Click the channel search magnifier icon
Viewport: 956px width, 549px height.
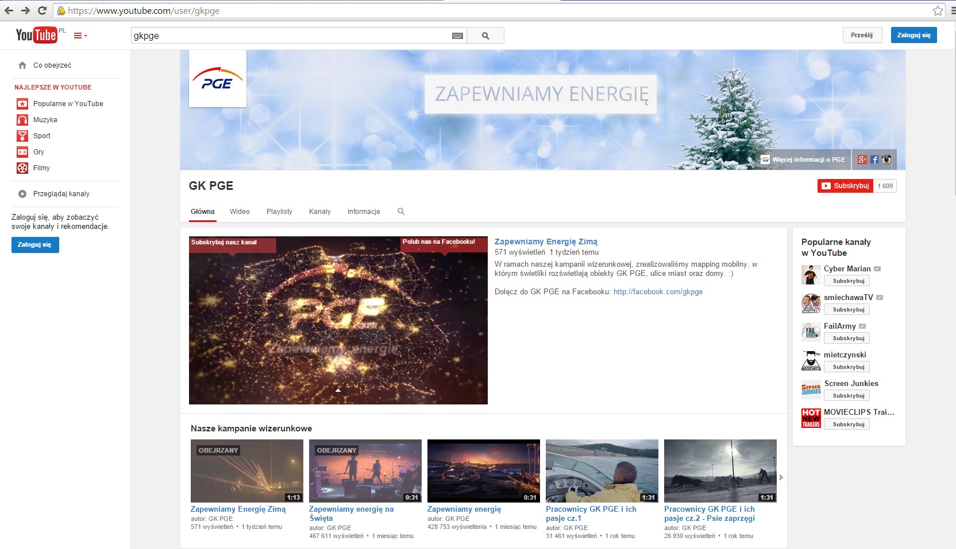pos(401,212)
